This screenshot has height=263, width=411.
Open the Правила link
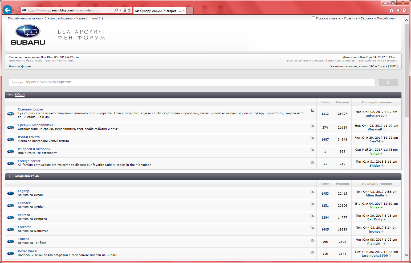(351, 18)
